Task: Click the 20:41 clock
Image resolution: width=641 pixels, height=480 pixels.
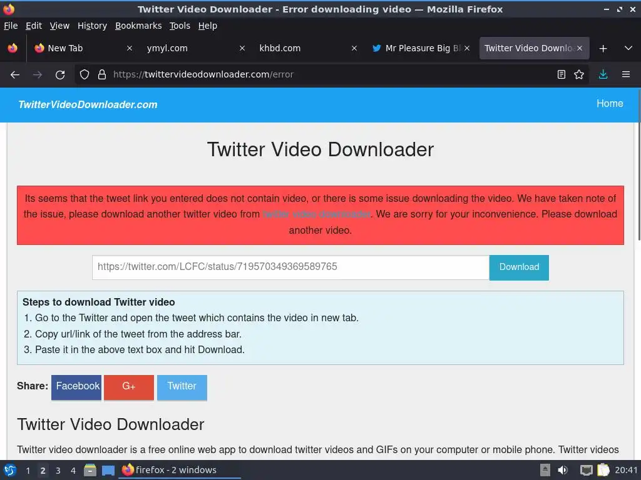Action: point(626,470)
